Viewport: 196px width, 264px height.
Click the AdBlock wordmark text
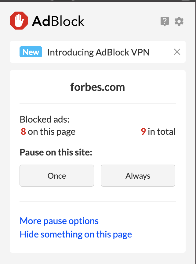click(58, 21)
